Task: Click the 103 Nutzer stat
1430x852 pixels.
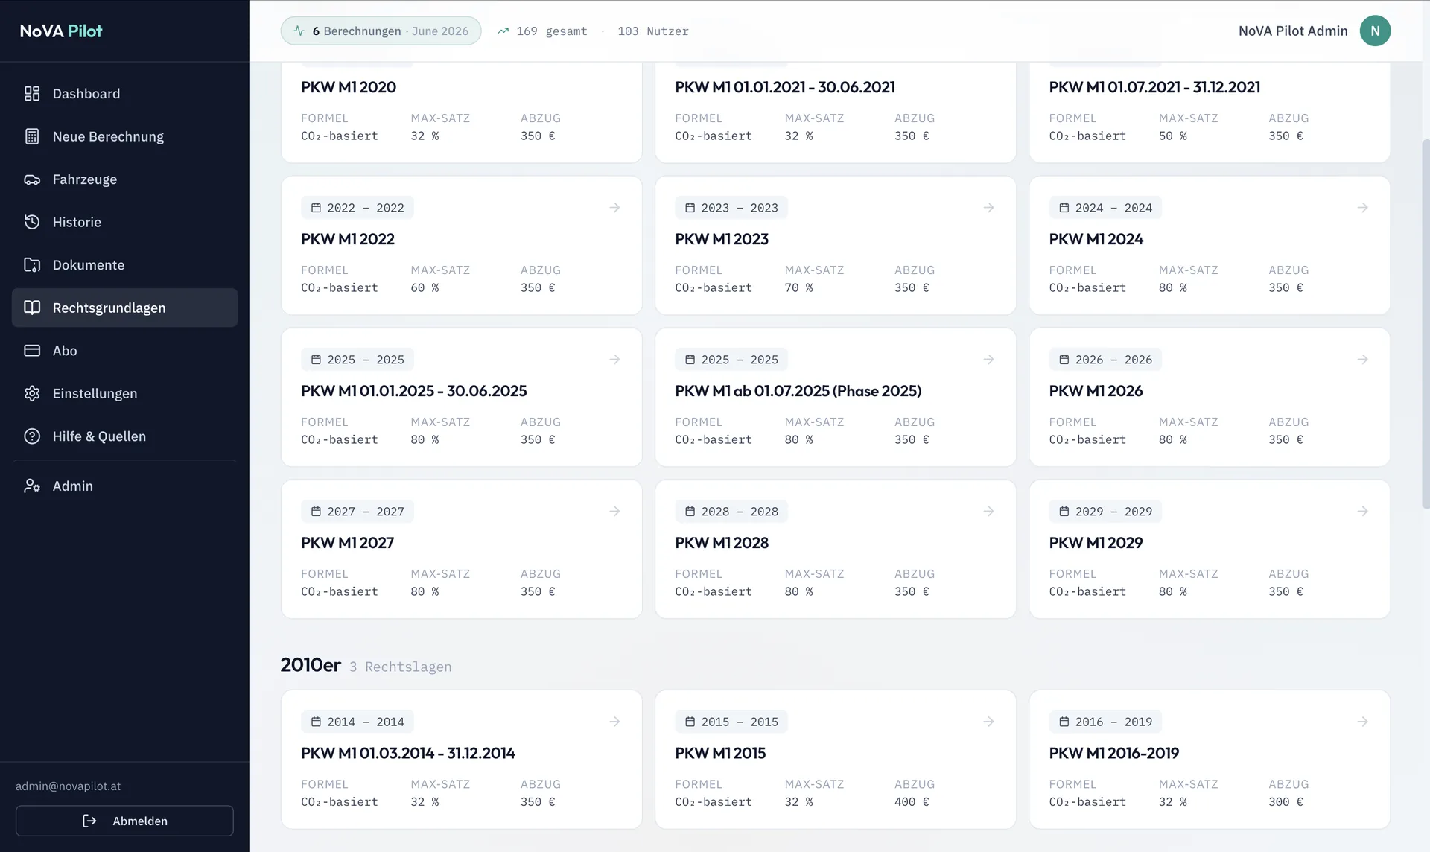Action: click(x=652, y=31)
